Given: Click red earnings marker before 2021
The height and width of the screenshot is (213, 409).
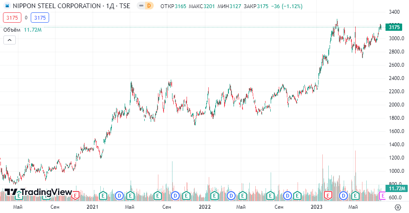Looking at the screenshot, I should (76, 195).
